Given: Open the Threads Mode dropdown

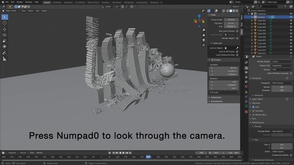Looking at the screenshot, I should (x=282, y=132).
